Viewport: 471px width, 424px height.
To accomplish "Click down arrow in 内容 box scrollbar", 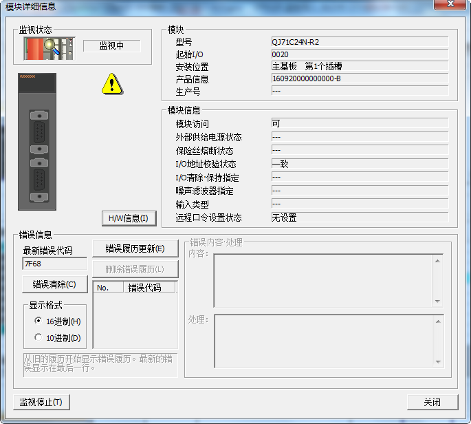I will (437, 301).
